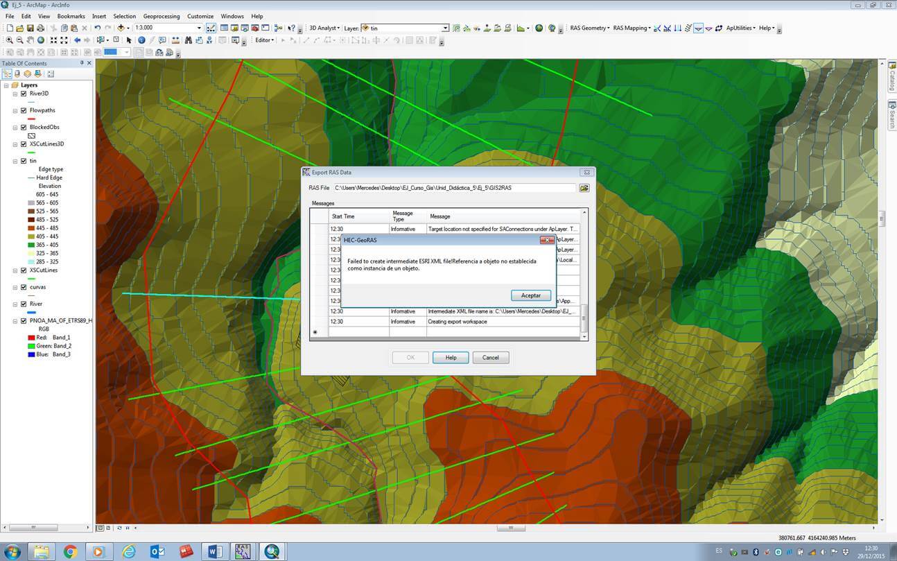The width and height of the screenshot is (897, 561).
Task: Select the Select Elements arrow tool
Action: click(x=128, y=40)
